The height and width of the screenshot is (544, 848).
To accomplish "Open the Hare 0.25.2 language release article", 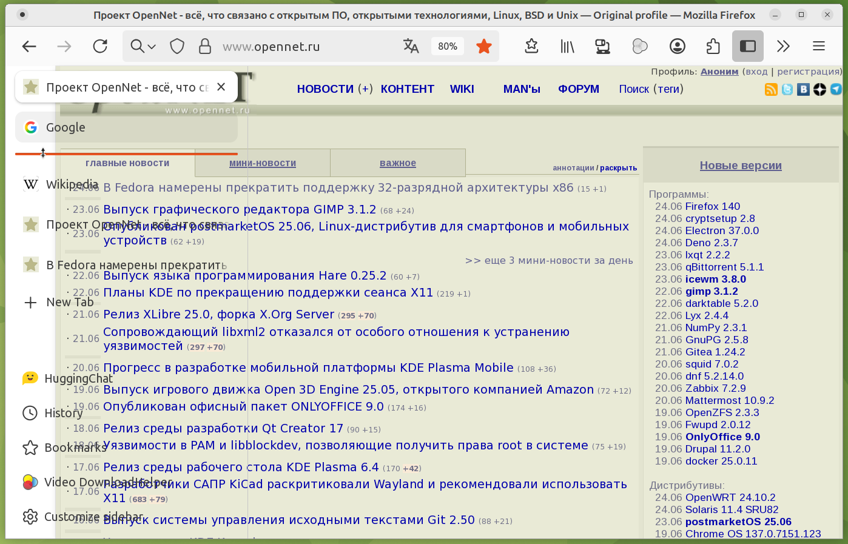I will 244,276.
